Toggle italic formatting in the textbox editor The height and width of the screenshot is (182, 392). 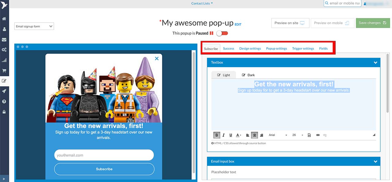point(224,135)
